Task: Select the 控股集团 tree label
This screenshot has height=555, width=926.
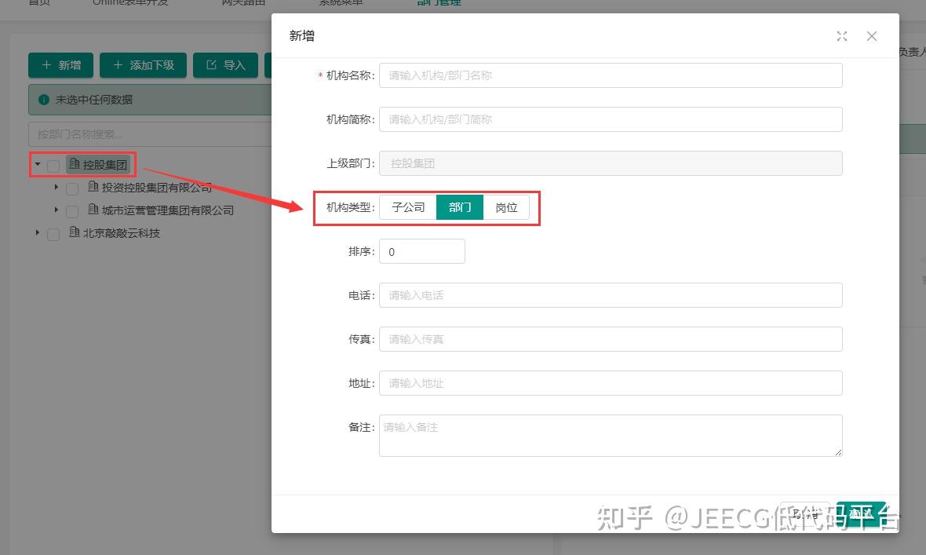Action: point(104,165)
